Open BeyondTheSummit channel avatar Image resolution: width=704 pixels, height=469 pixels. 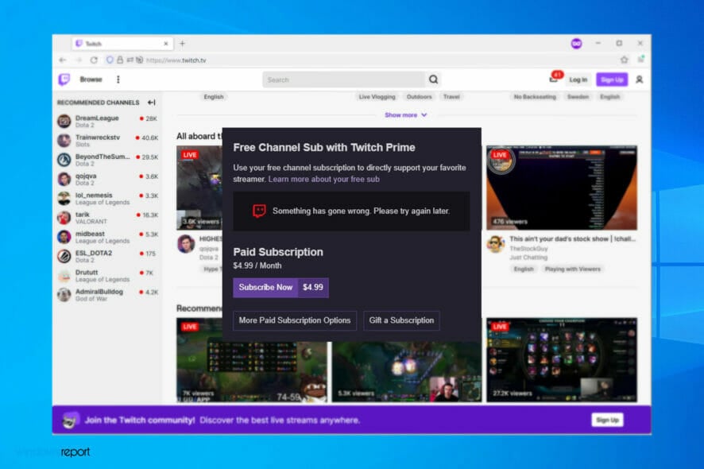tap(64, 160)
